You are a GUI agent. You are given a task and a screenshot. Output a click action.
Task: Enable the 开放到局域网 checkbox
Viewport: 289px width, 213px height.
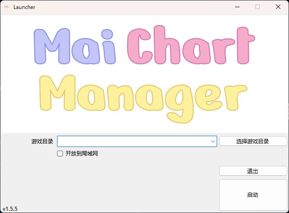coord(60,154)
